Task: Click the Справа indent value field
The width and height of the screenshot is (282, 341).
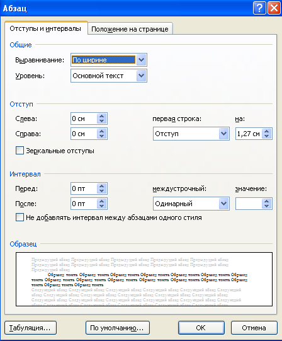Action: pyautogui.click(x=84, y=134)
